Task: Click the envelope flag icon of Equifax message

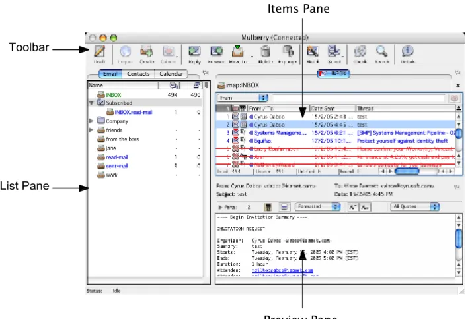Action: click(x=236, y=140)
